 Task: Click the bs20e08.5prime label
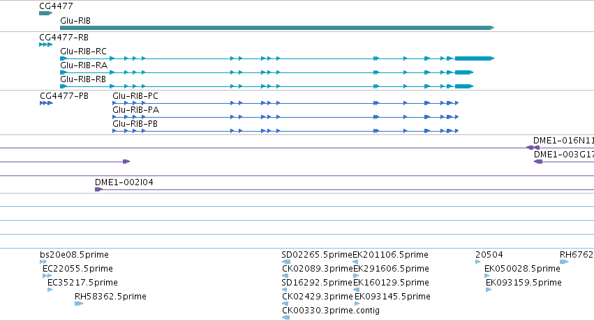coord(74,254)
